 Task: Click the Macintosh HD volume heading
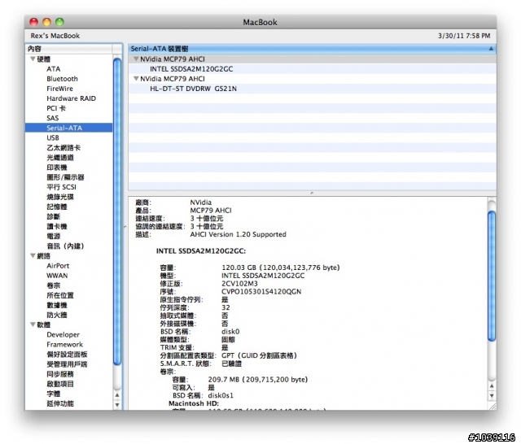(194, 403)
